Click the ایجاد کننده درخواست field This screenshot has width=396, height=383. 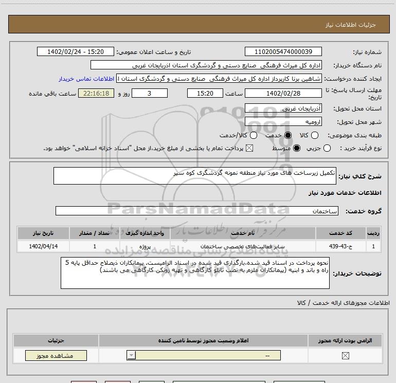(x=219, y=79)
